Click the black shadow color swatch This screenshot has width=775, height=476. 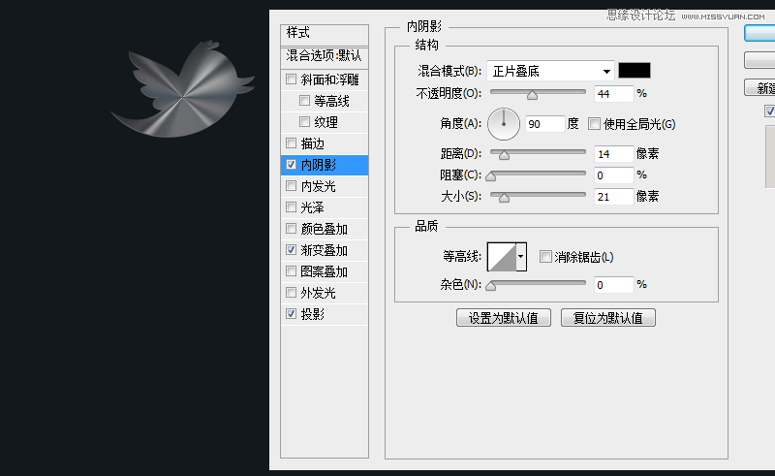tap(635, 70)
